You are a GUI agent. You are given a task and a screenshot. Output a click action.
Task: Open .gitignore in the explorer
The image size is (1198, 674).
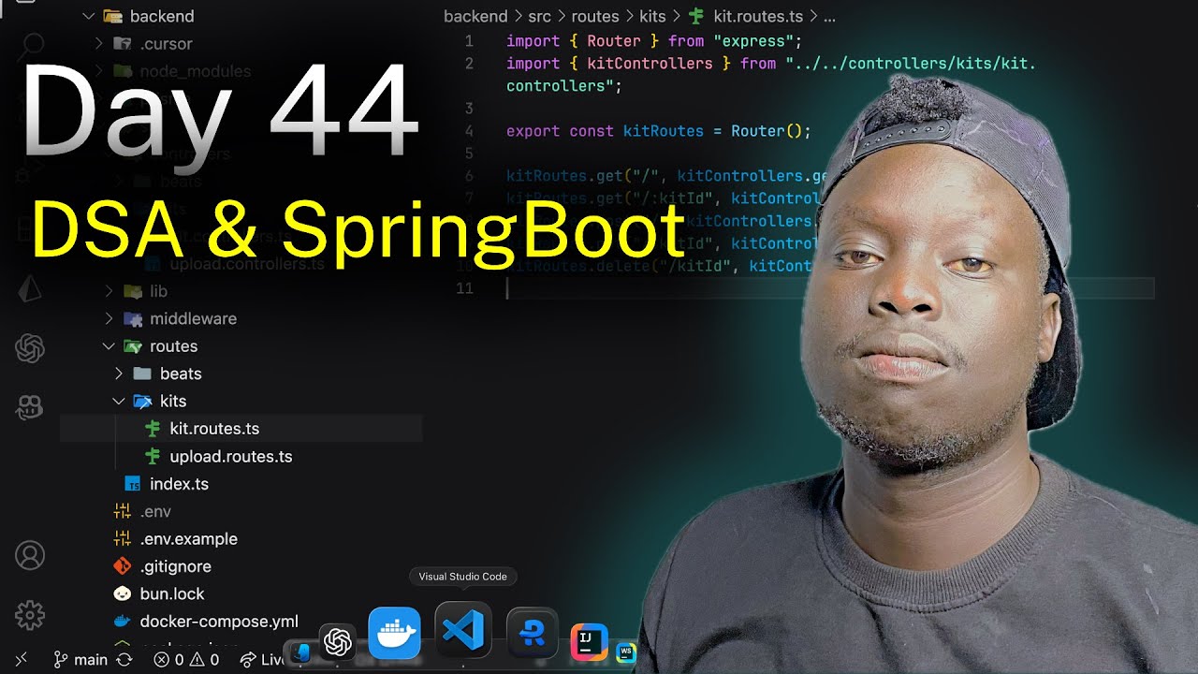click(175, 566)
